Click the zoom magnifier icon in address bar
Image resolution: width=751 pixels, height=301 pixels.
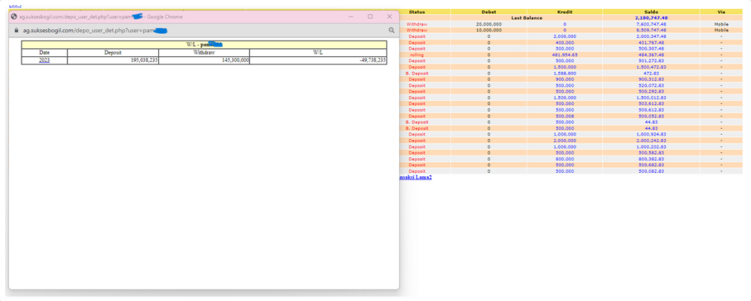[392, 30]
